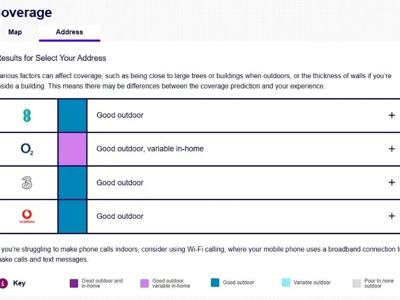
Task: Click the light blue Variable outdoor swatch
Action: click(285, 283)
